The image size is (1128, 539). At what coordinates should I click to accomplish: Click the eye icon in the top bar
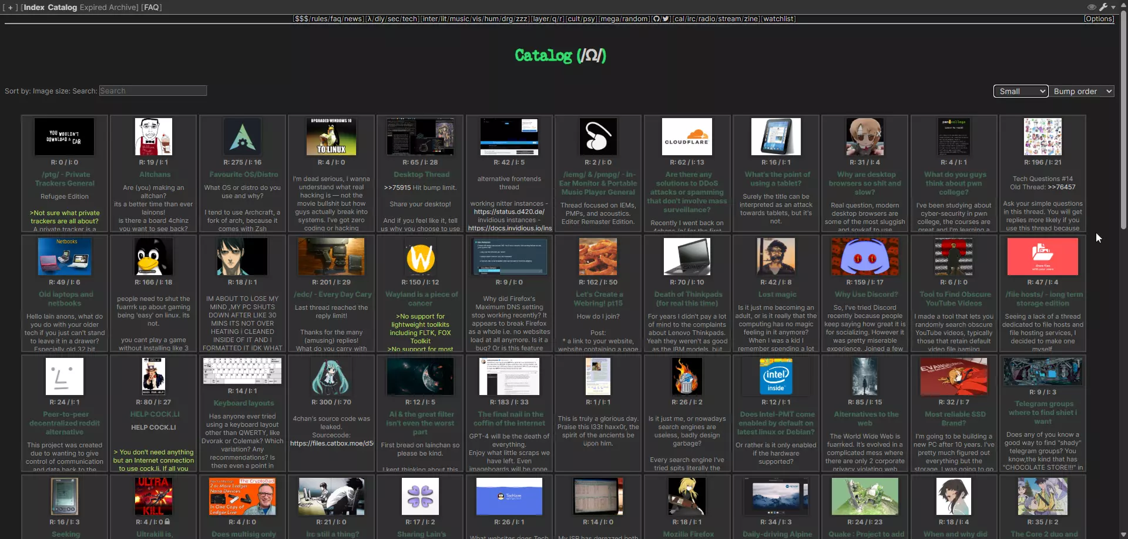(1092, 8)
